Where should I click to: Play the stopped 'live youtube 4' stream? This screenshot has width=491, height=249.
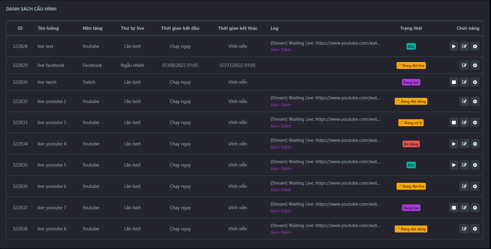click(454, 144)
